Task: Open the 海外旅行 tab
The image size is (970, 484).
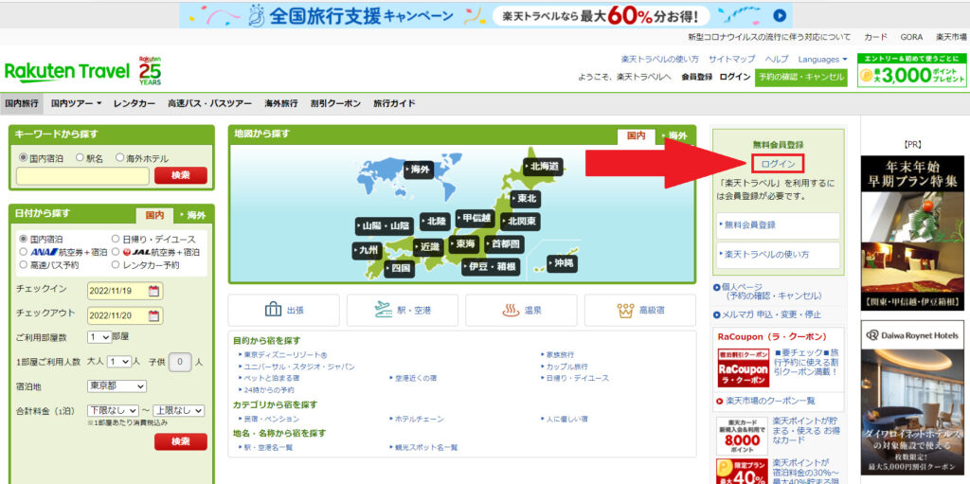Action: [280, 103]
